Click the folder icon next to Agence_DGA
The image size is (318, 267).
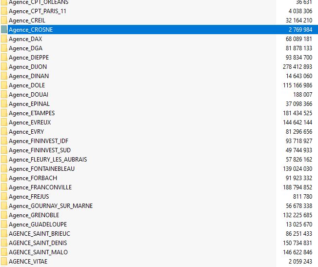pyautogui.click(x=4, y=48)
